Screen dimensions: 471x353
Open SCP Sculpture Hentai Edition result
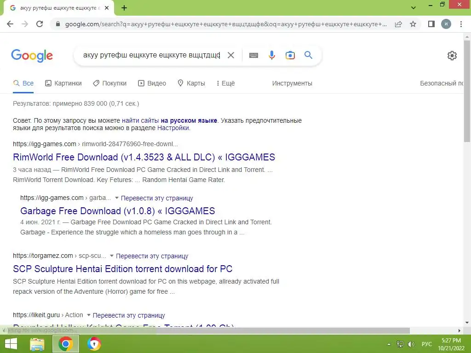point(122,268)
